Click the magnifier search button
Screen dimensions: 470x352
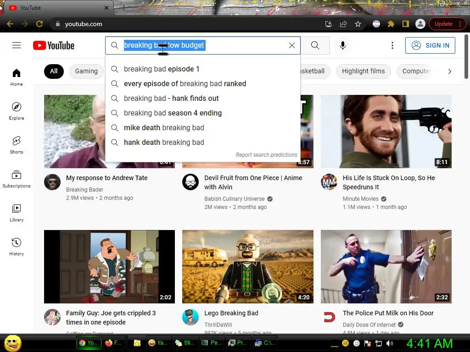click(x=315, y=45)
